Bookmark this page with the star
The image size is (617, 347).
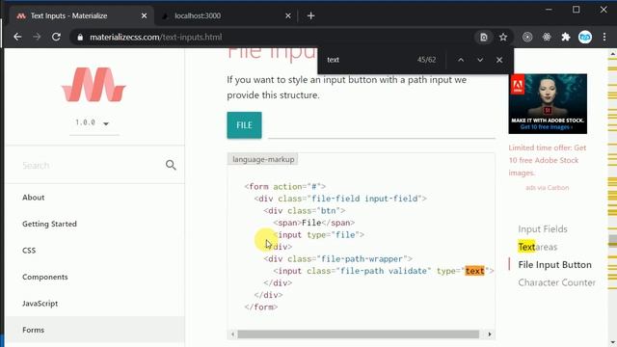tap(503, 37)
